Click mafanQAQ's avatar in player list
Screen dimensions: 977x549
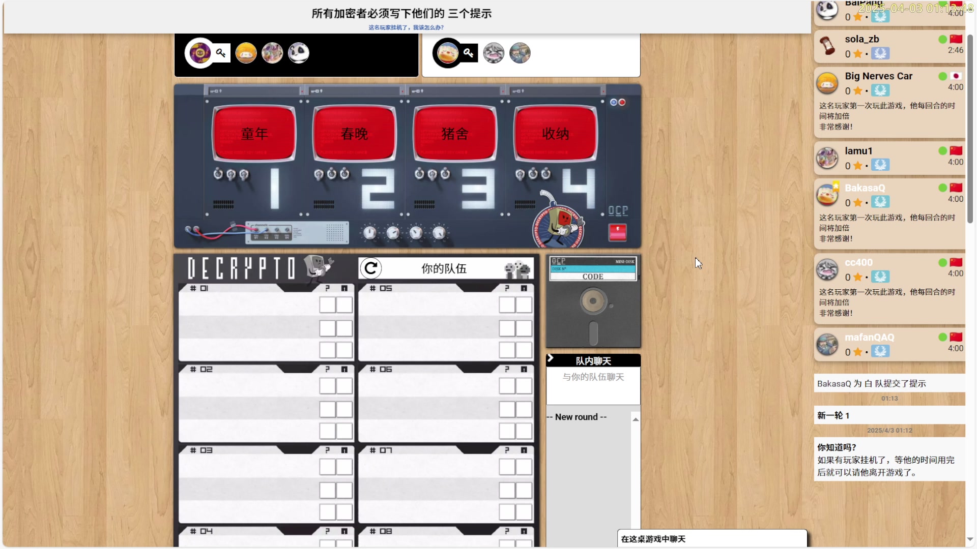pos(827,344)
